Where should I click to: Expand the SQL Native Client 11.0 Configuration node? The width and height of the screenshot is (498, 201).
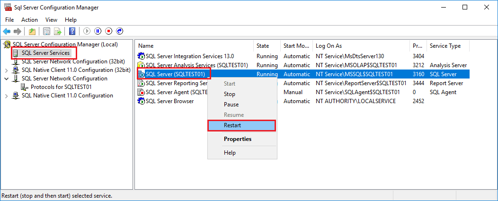point(6,96)
